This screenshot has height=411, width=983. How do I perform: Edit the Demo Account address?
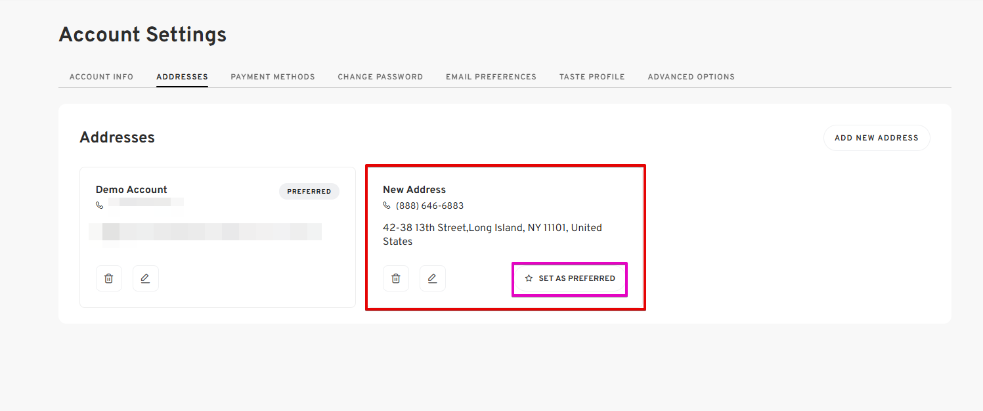(x=146, y=278)
